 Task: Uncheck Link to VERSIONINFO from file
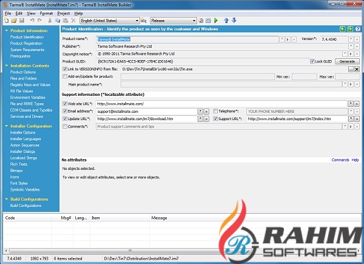[65, 69]
